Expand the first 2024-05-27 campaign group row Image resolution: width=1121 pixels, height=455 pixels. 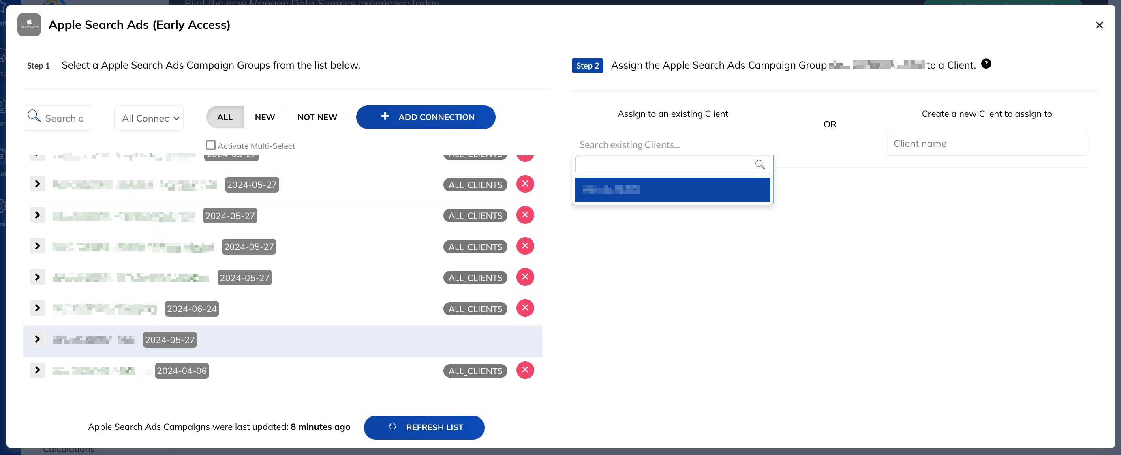(x=37, y=184)
